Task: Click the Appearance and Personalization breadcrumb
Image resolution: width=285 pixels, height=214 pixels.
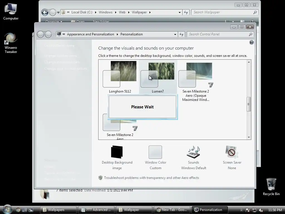Action: 90,34
